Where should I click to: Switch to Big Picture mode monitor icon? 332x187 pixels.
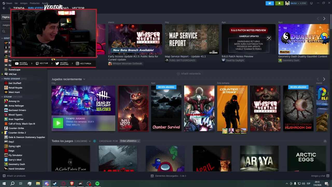(311, 3)
